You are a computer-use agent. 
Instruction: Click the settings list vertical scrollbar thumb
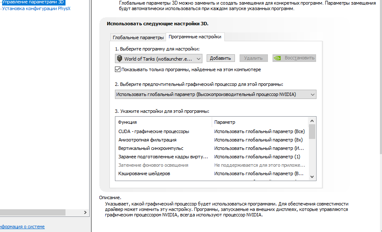312,131
